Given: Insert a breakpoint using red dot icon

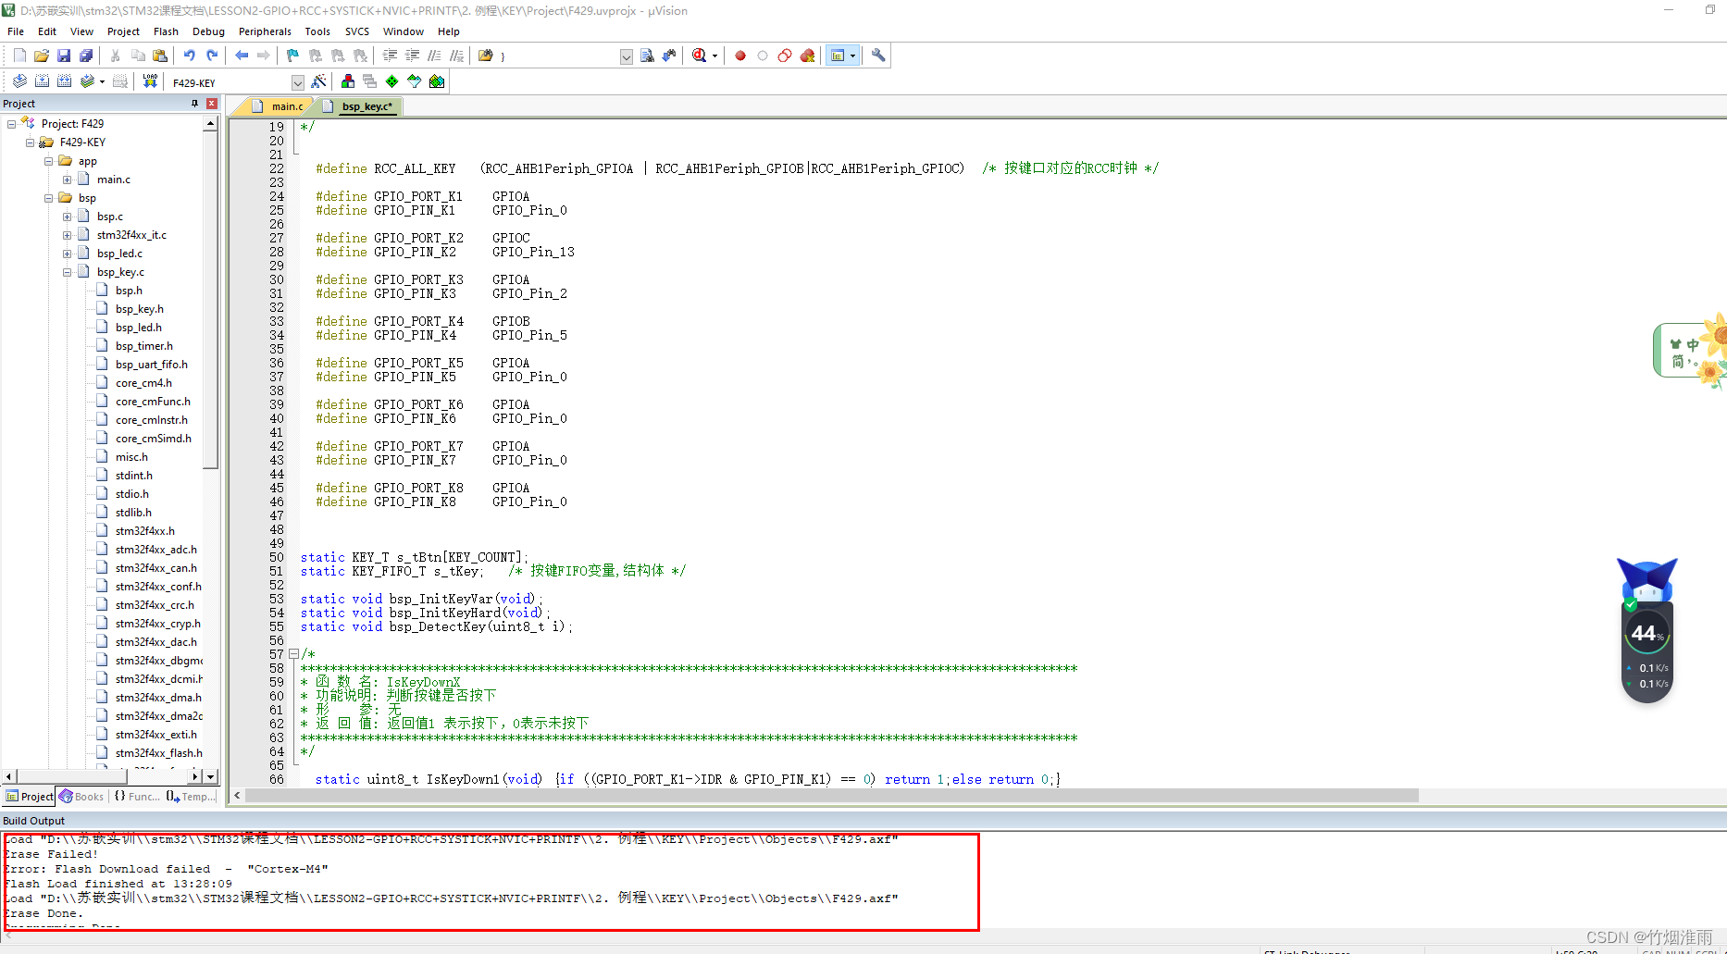Looking at the screenshot, I should pos(740,56).
